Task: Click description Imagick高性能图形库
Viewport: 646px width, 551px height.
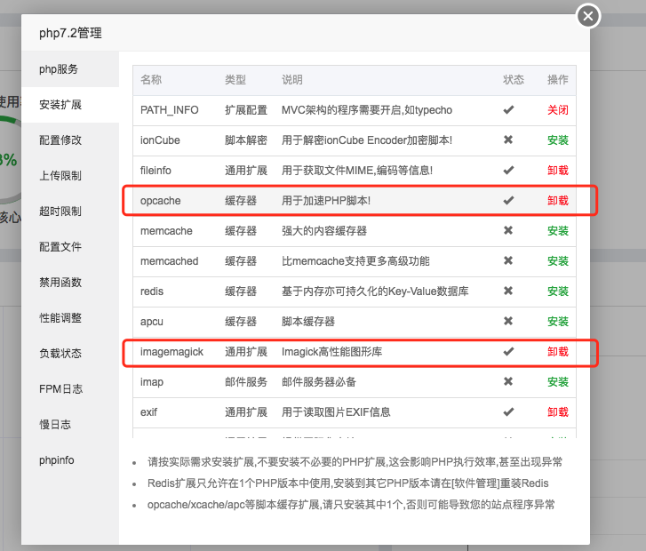Action: click(x=331, y=352)
